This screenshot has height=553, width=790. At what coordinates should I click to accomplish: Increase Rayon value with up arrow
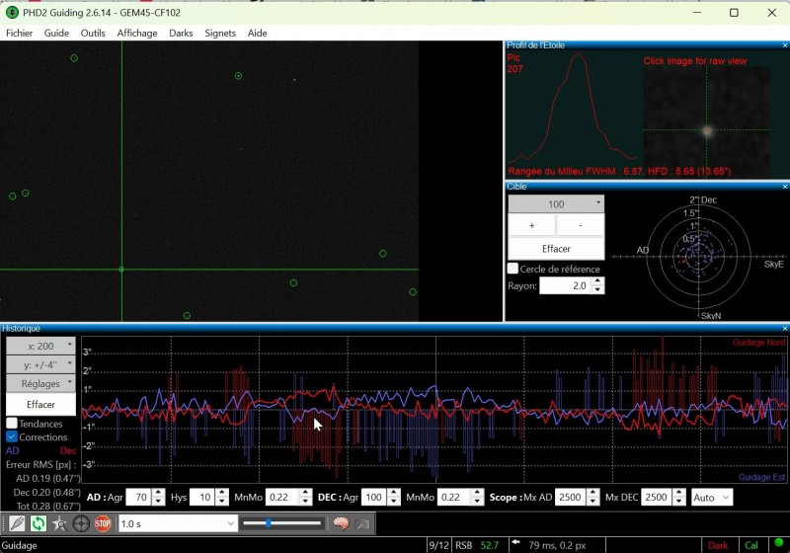(x=597, y=281)
